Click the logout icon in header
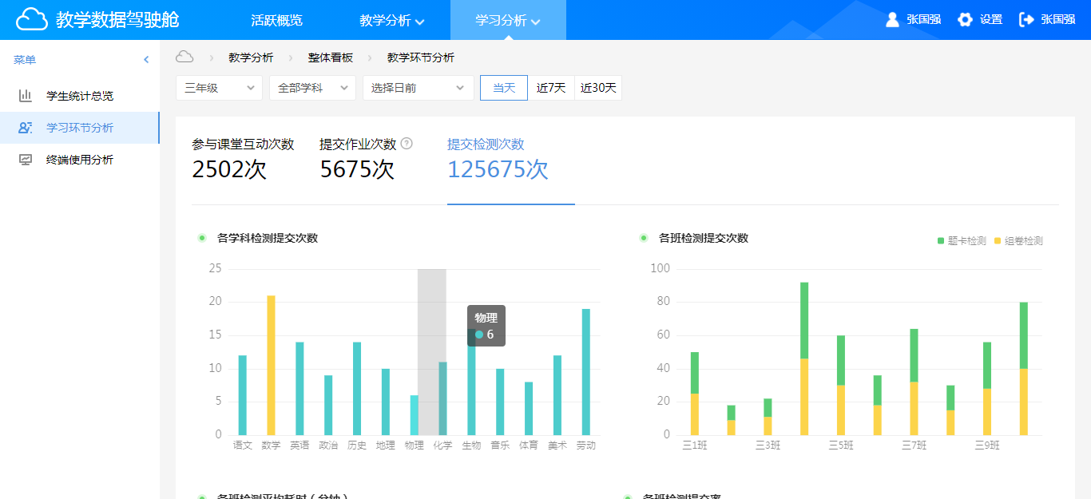This screenshot has height=499, width=1091. click(x=1026, y=19)
